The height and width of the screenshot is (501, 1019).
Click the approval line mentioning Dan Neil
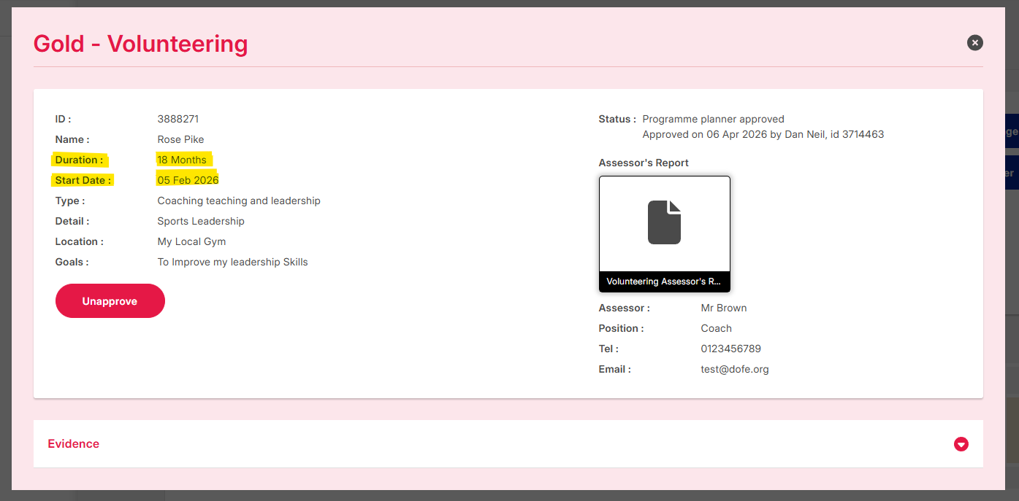763,134
